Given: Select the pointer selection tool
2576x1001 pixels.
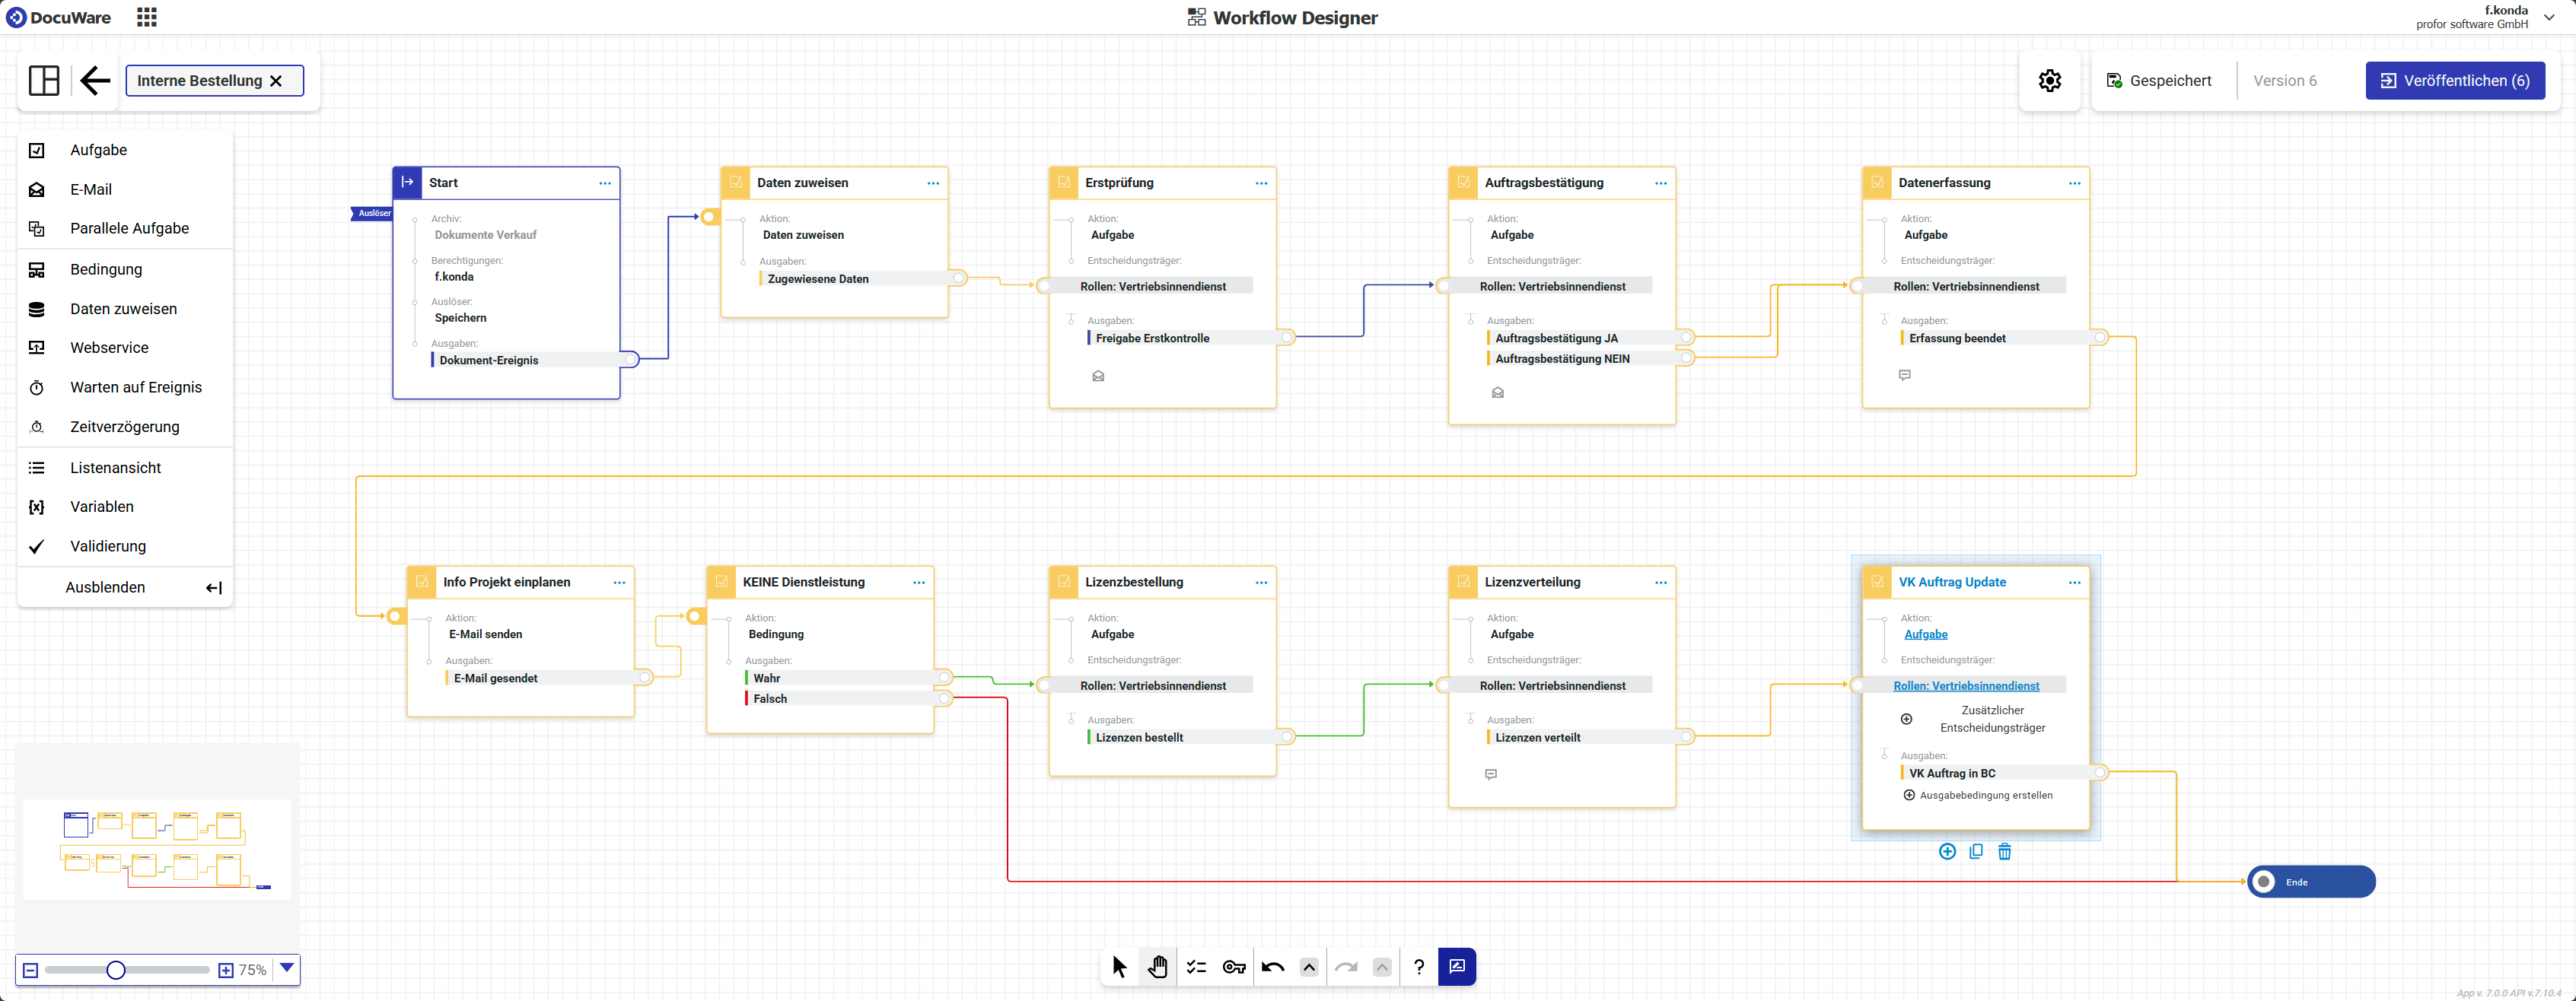Looking at the screenshot, I should (1119, 967).
